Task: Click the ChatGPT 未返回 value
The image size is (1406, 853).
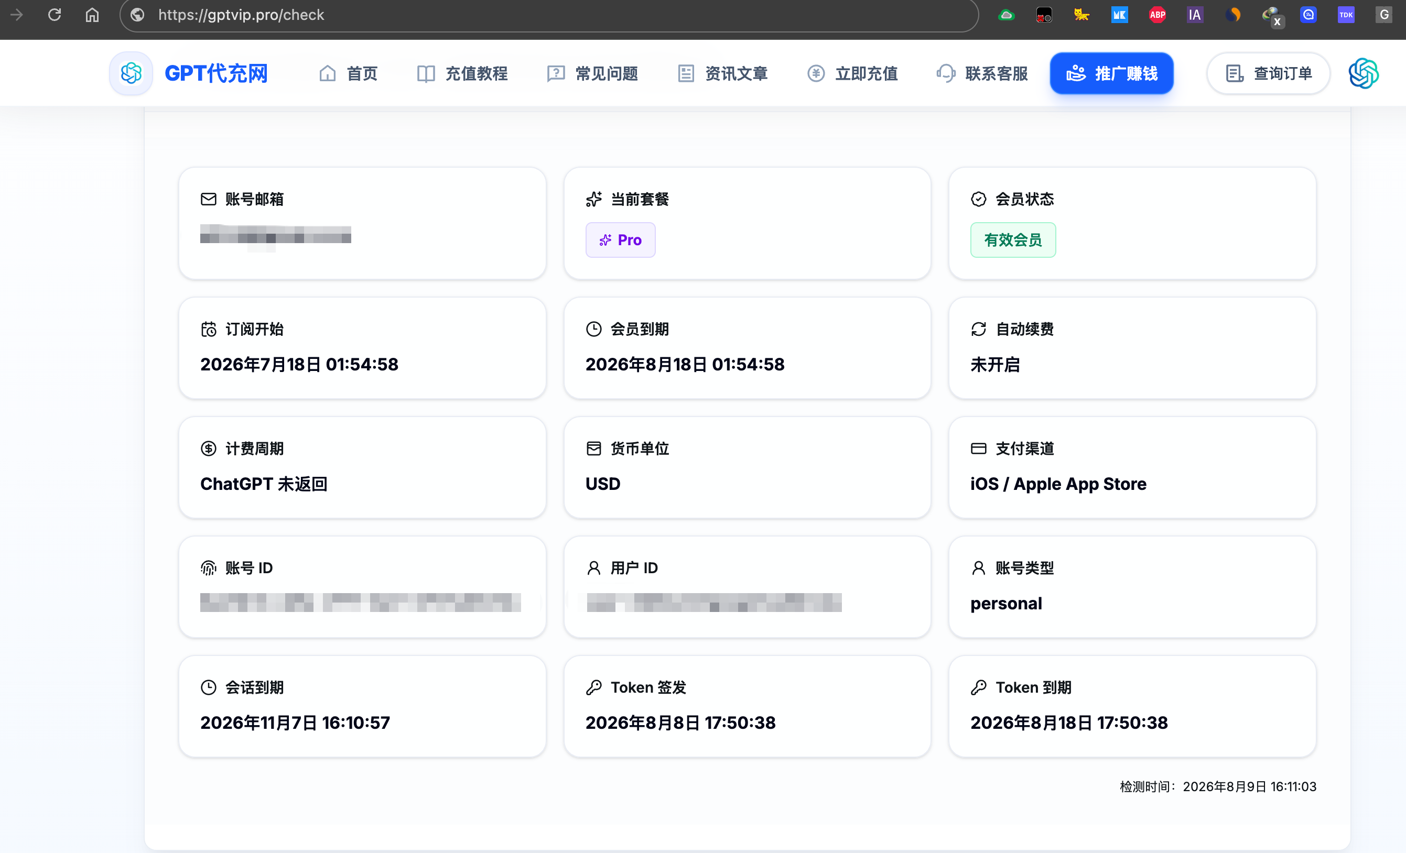Action: (x=264, y=484)
